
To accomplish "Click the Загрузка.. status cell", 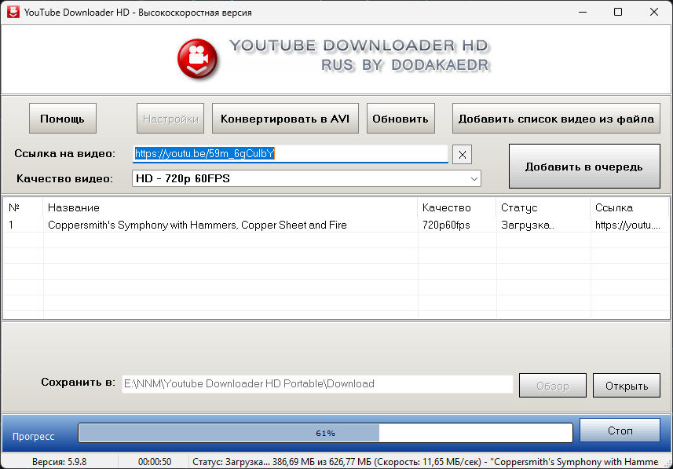I will pos(528,225).
